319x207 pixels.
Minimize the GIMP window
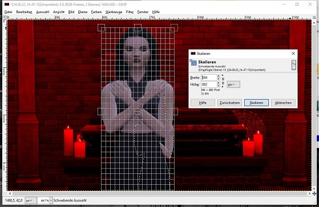284,4
